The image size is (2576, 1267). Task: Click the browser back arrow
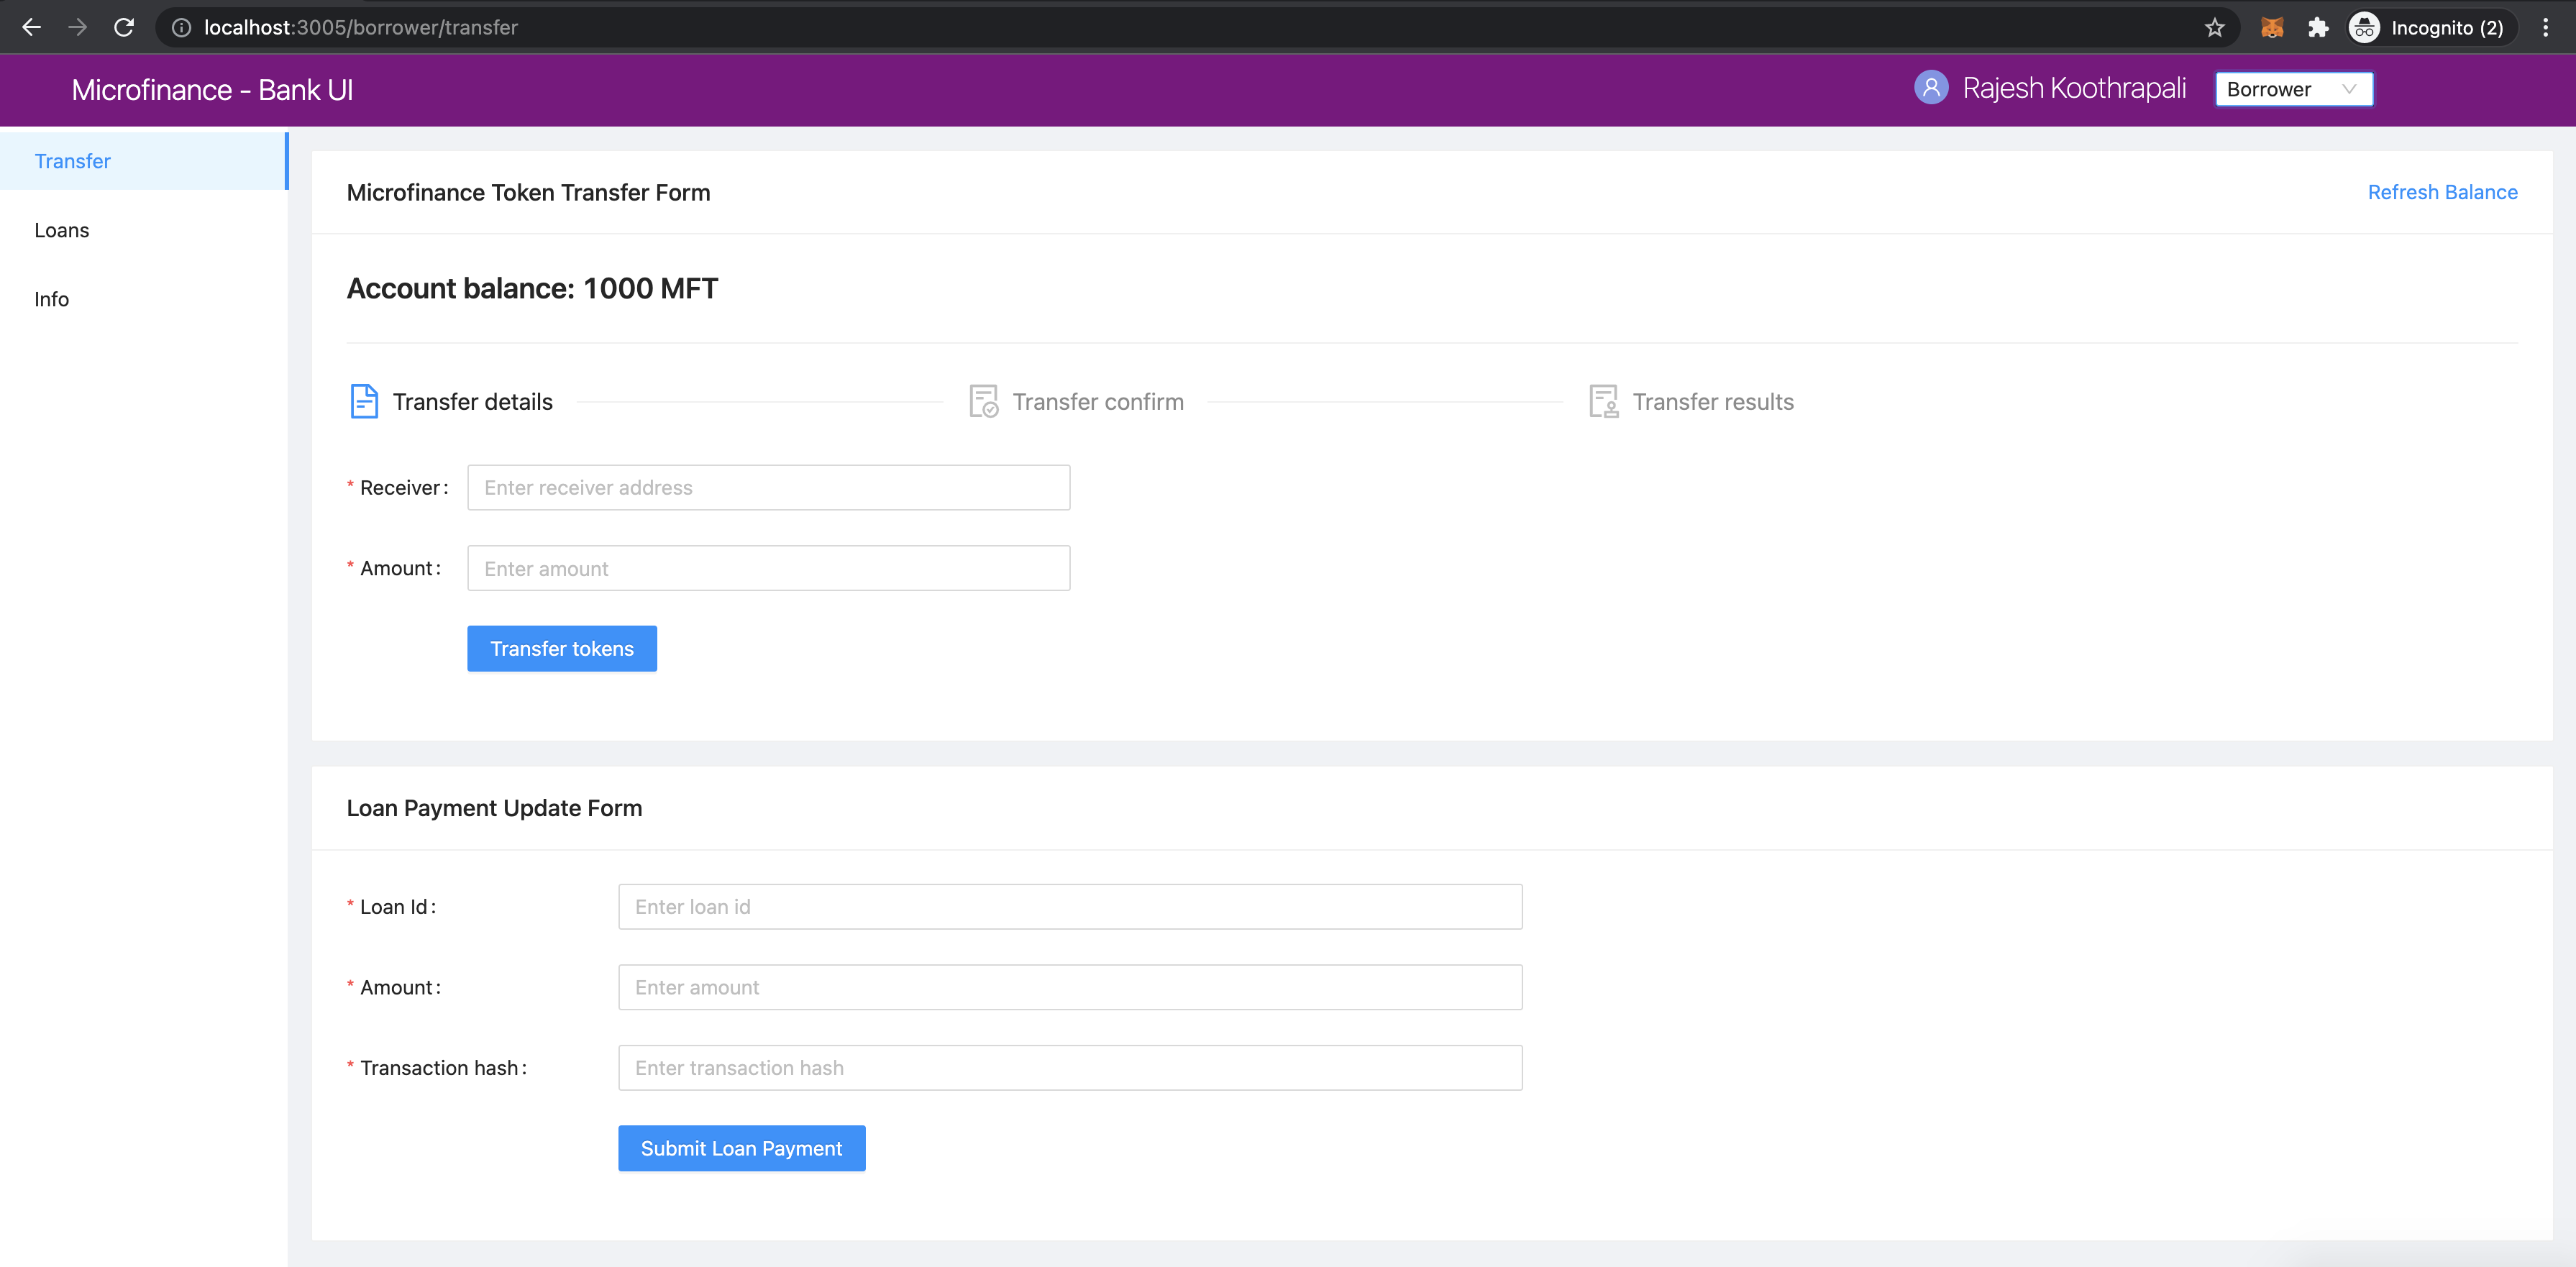[31, 27]
